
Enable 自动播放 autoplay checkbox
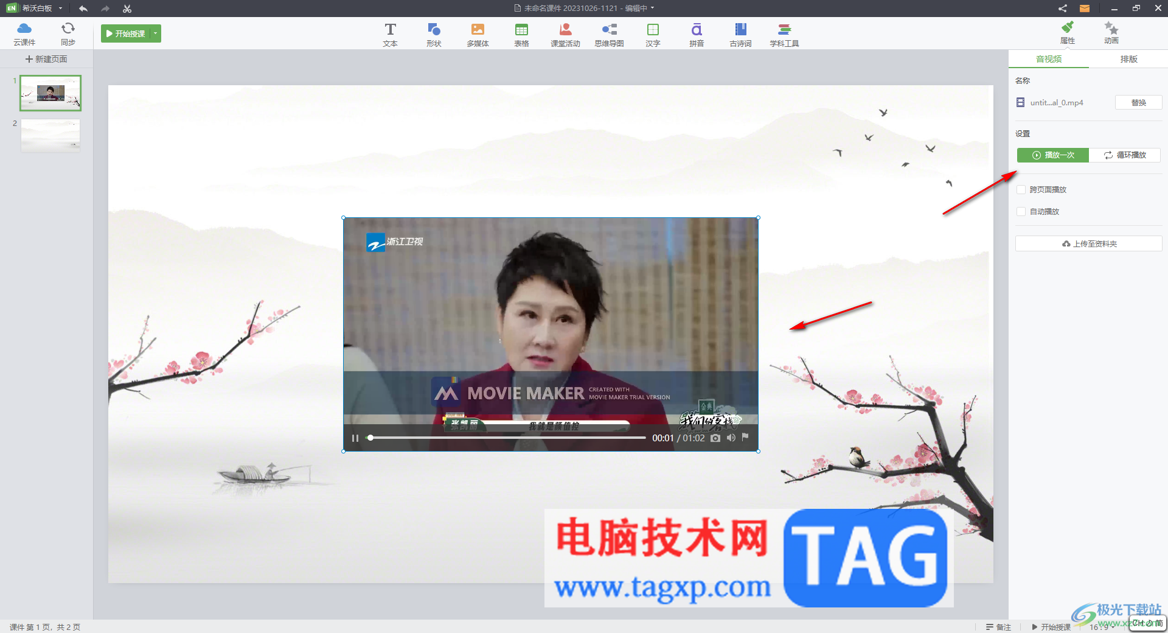(1021, 211)
